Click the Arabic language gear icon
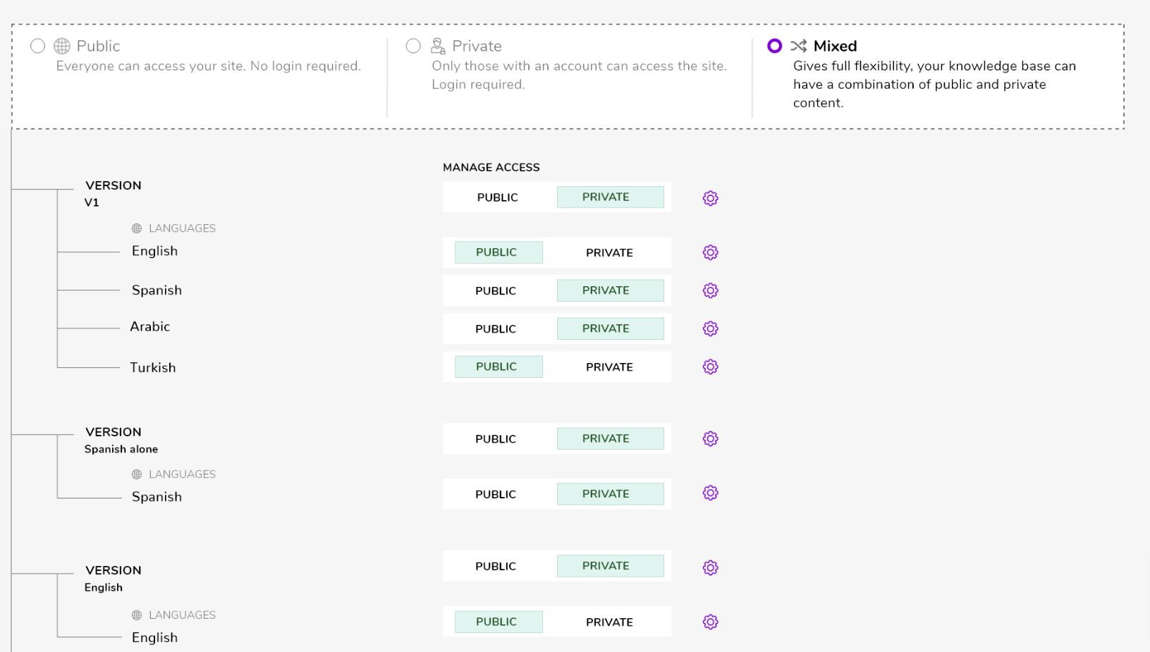Screen dimensions: 1150x652 tap(710, 328)
